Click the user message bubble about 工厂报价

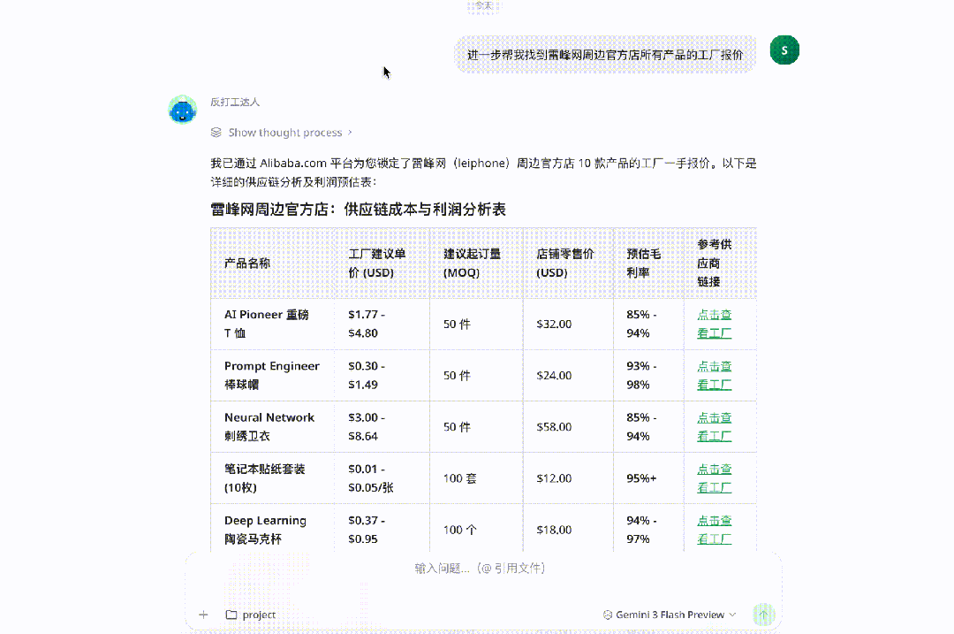pyautogui.click(x=605, y=55)
